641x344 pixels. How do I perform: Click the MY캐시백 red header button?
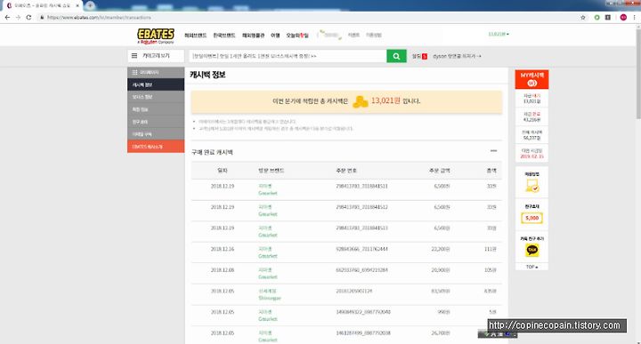point(531,79)
